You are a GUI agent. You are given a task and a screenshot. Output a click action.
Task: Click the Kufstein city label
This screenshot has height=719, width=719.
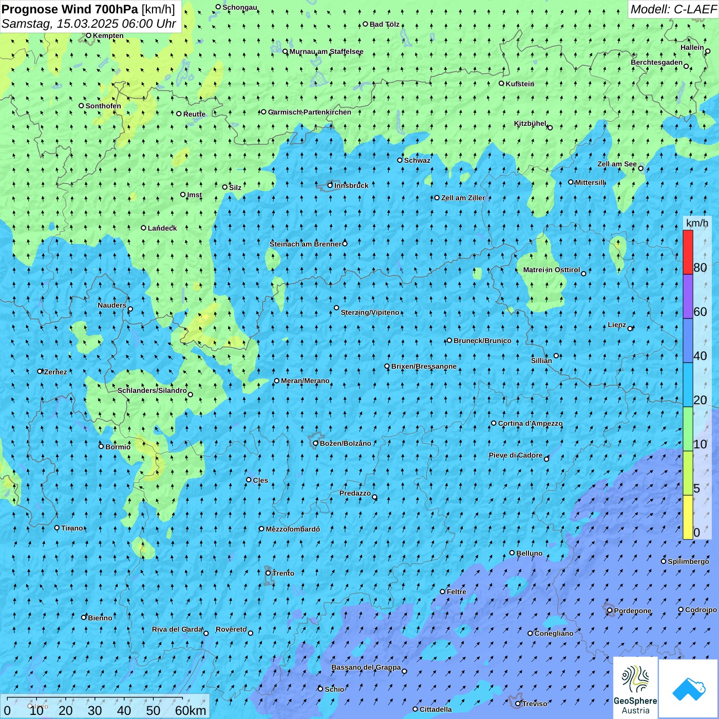click(x=520, y=84)
